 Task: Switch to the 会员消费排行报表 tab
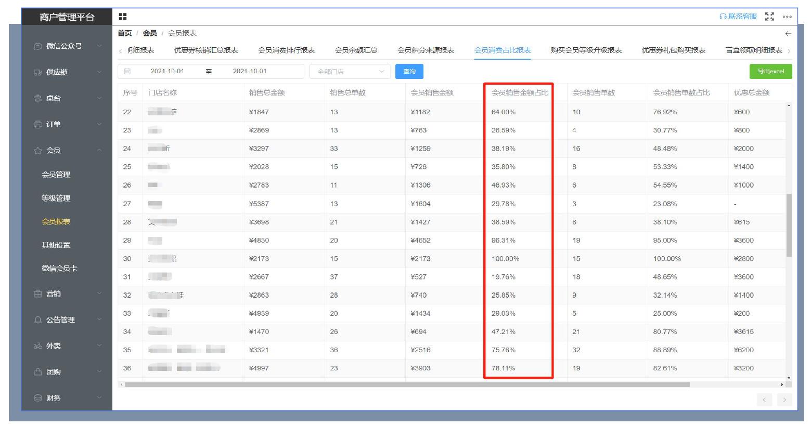point(286,50)
